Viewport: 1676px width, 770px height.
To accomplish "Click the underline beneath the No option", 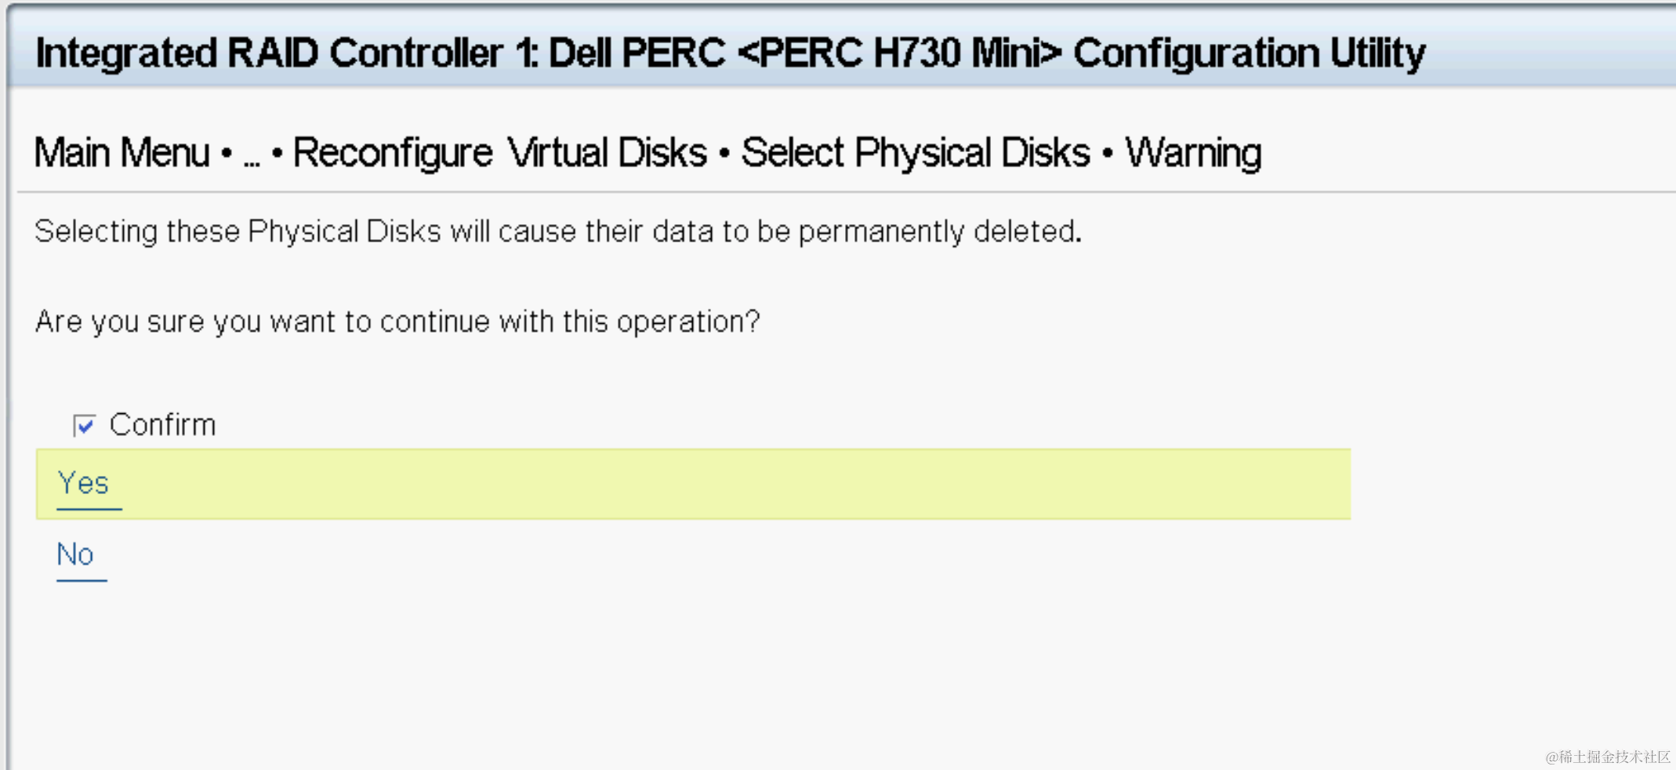I will pos(82,580).
